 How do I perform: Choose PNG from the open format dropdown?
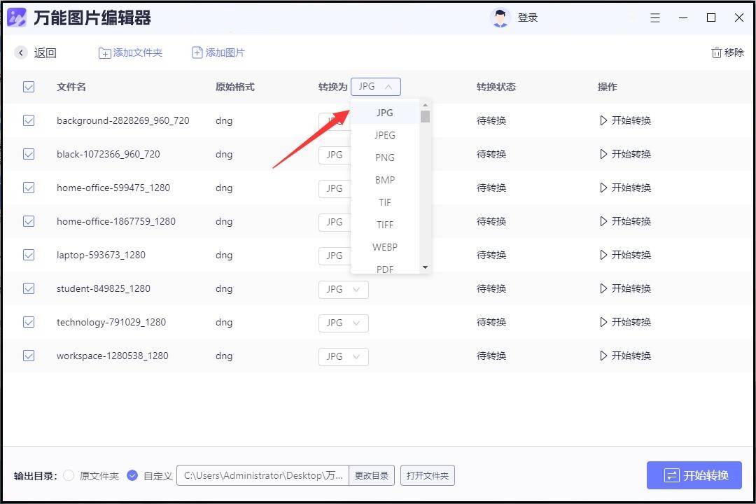pos(384,157)
